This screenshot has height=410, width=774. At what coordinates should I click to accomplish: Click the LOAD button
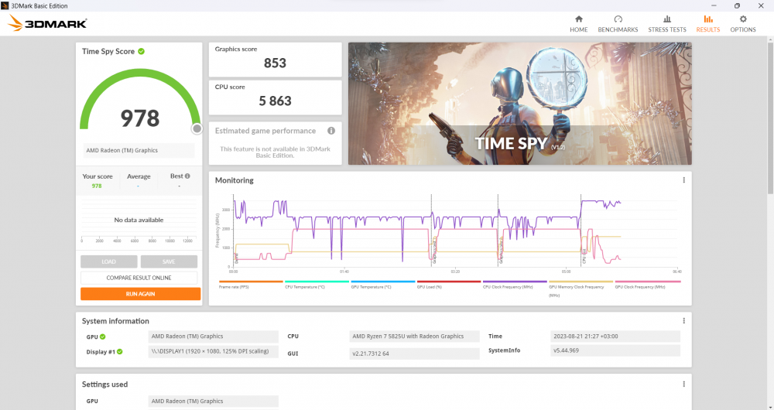pos(108,261)
